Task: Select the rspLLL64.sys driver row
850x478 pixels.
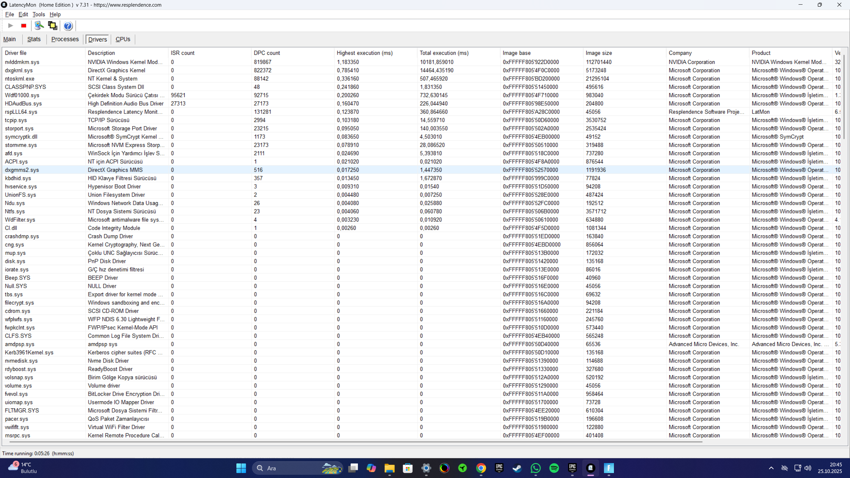Action: click(422, 112)
